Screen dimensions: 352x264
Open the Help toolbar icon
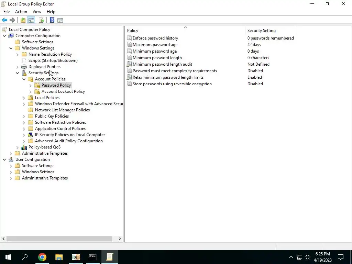point(52,20)
